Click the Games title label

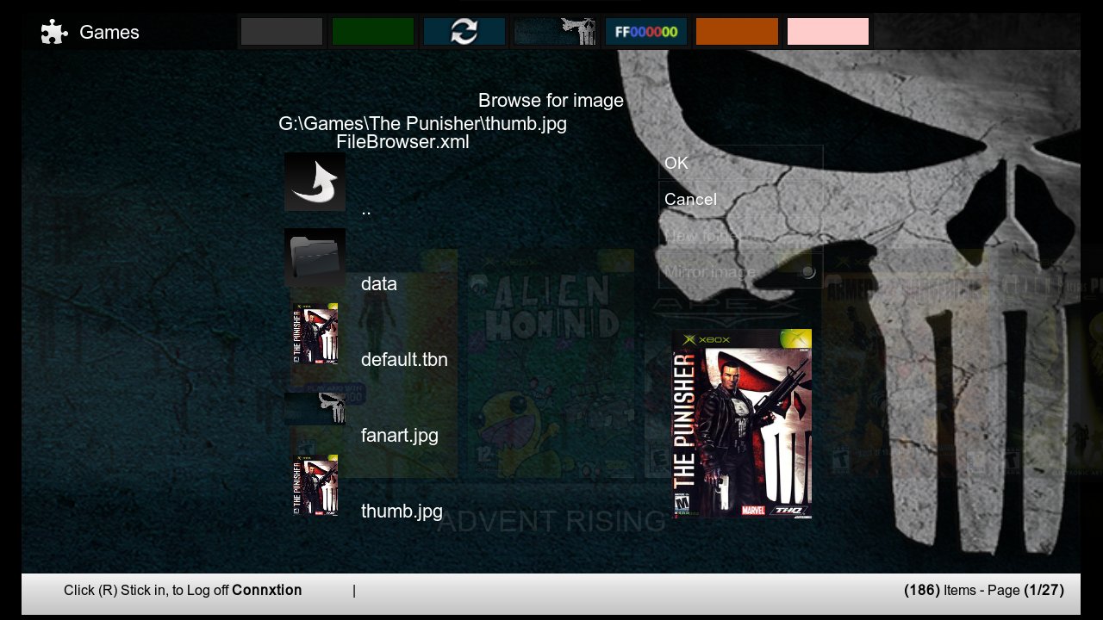pyautogui.click(x=109, y=33)
